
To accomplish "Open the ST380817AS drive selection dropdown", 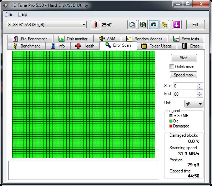I will tap(47, 25).
